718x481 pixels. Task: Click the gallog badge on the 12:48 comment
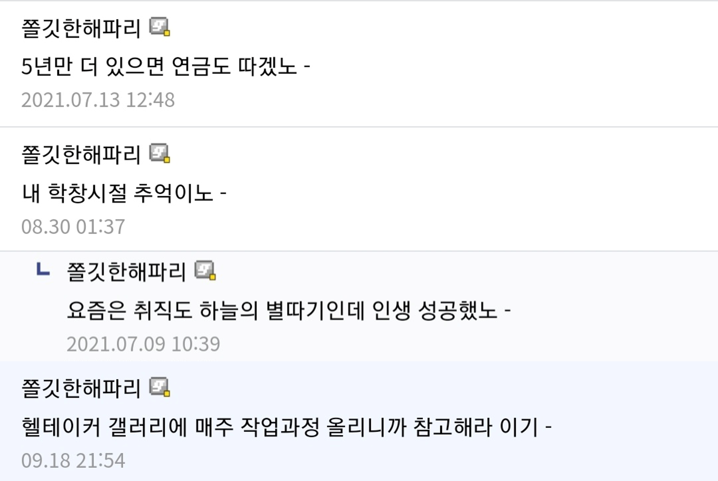click(159, 27)
